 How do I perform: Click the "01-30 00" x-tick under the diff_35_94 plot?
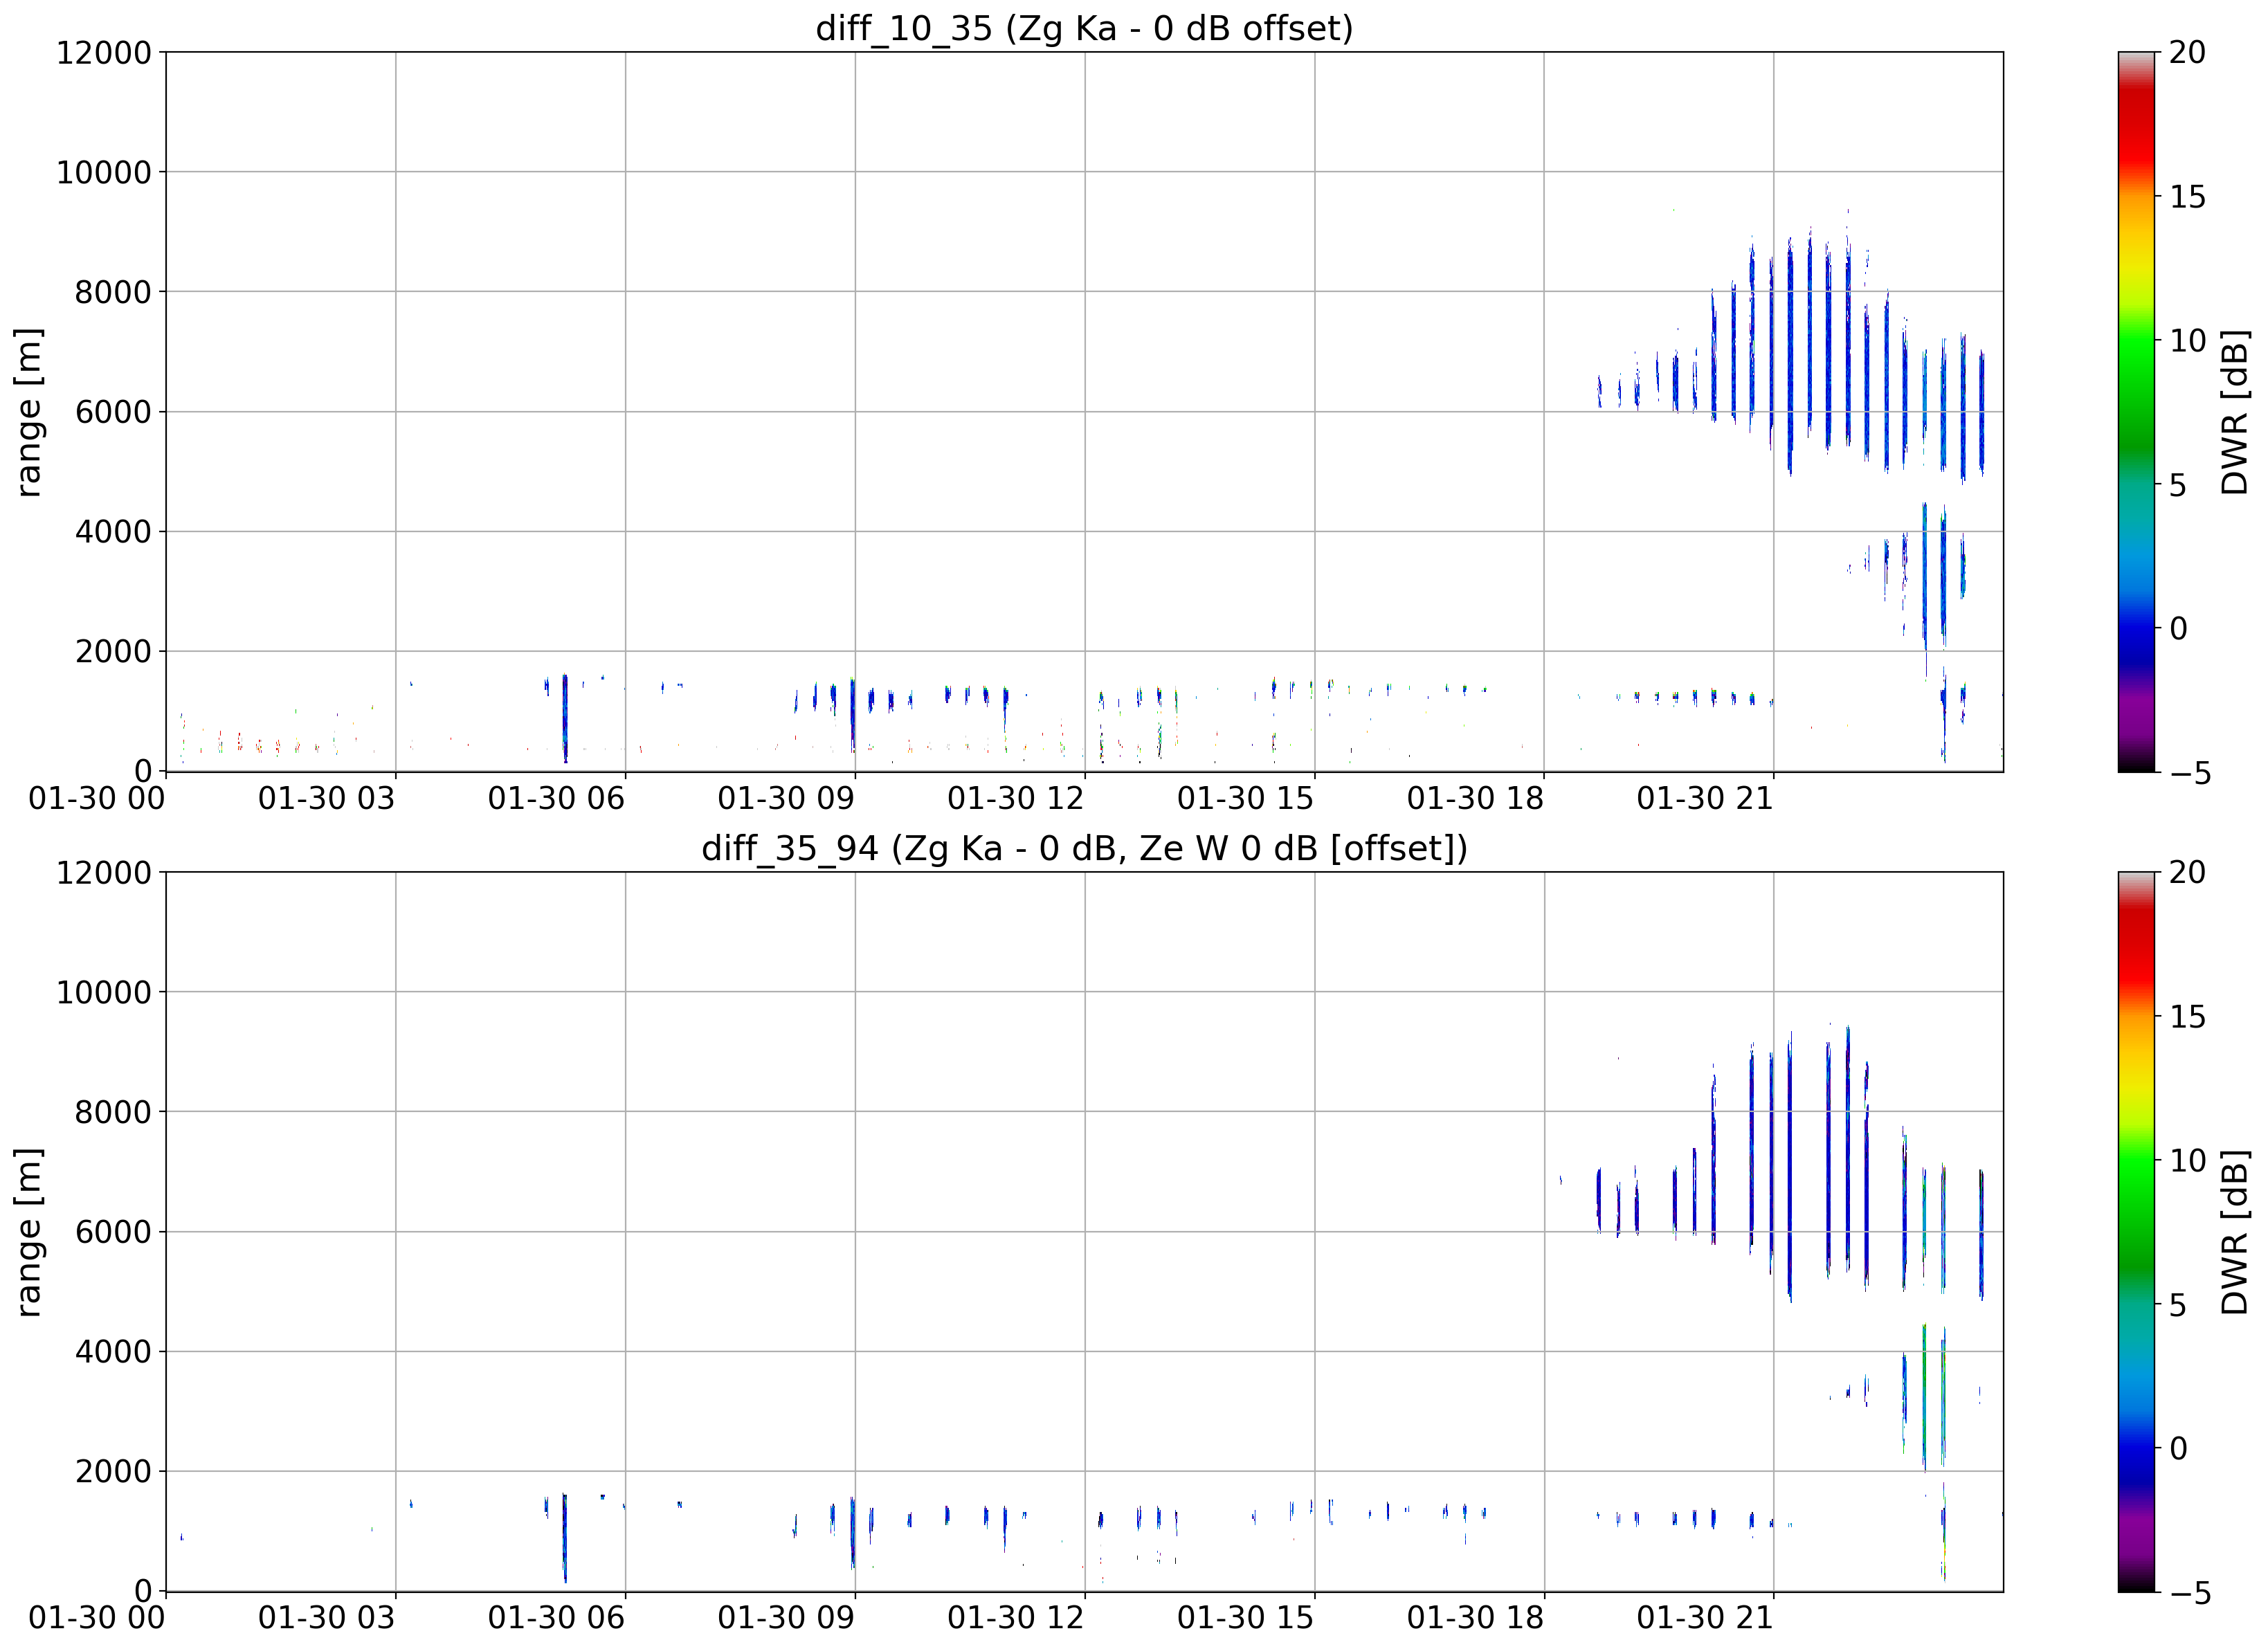tap(97, 1618)
